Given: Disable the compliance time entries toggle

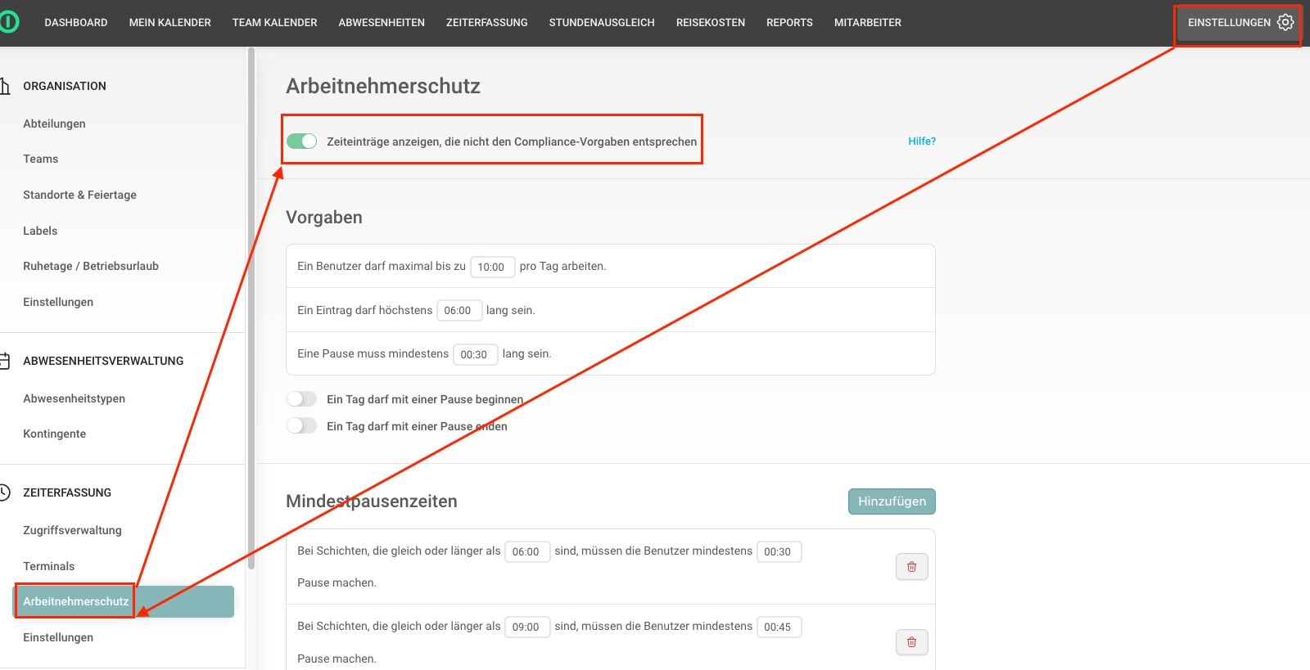Looking at the screenshot, I should [x=301, y=142].
